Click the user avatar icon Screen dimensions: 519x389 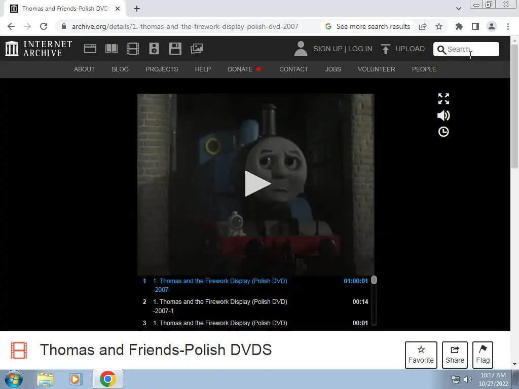(x=301, y=49)
